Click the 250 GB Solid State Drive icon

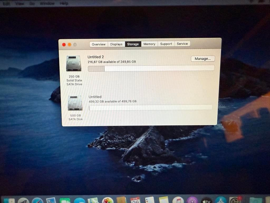pyautogui.click(x=74, y=63)
